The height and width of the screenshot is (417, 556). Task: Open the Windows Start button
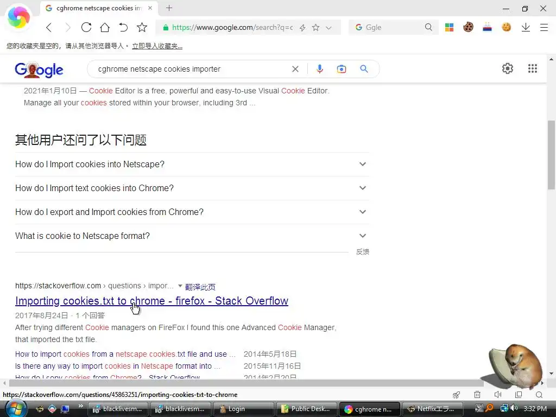[16, 409]
